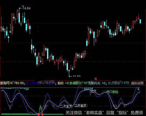Open the 指标说明 indicator description button
Screen dimensions: 146x116
pyautogui.click(x=137, y=83)
